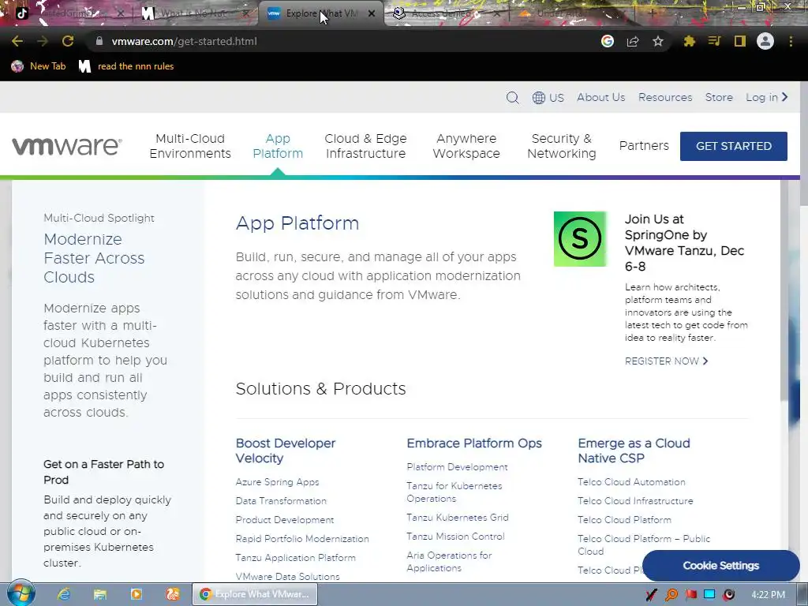Open the Security & Networking menu
The width and height of the screenshot is (808, 606).
click(x=562, y=146)
